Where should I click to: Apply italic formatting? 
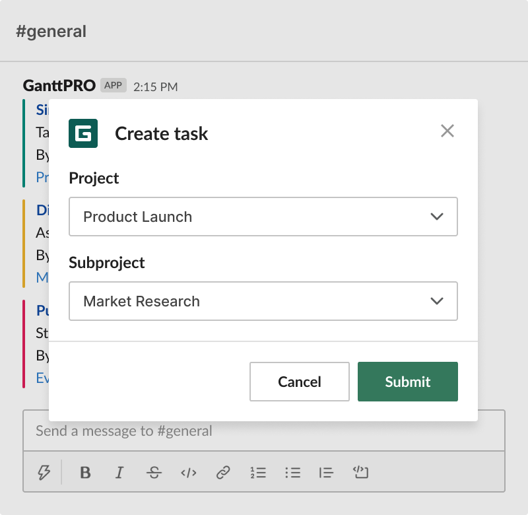[119, 473]
